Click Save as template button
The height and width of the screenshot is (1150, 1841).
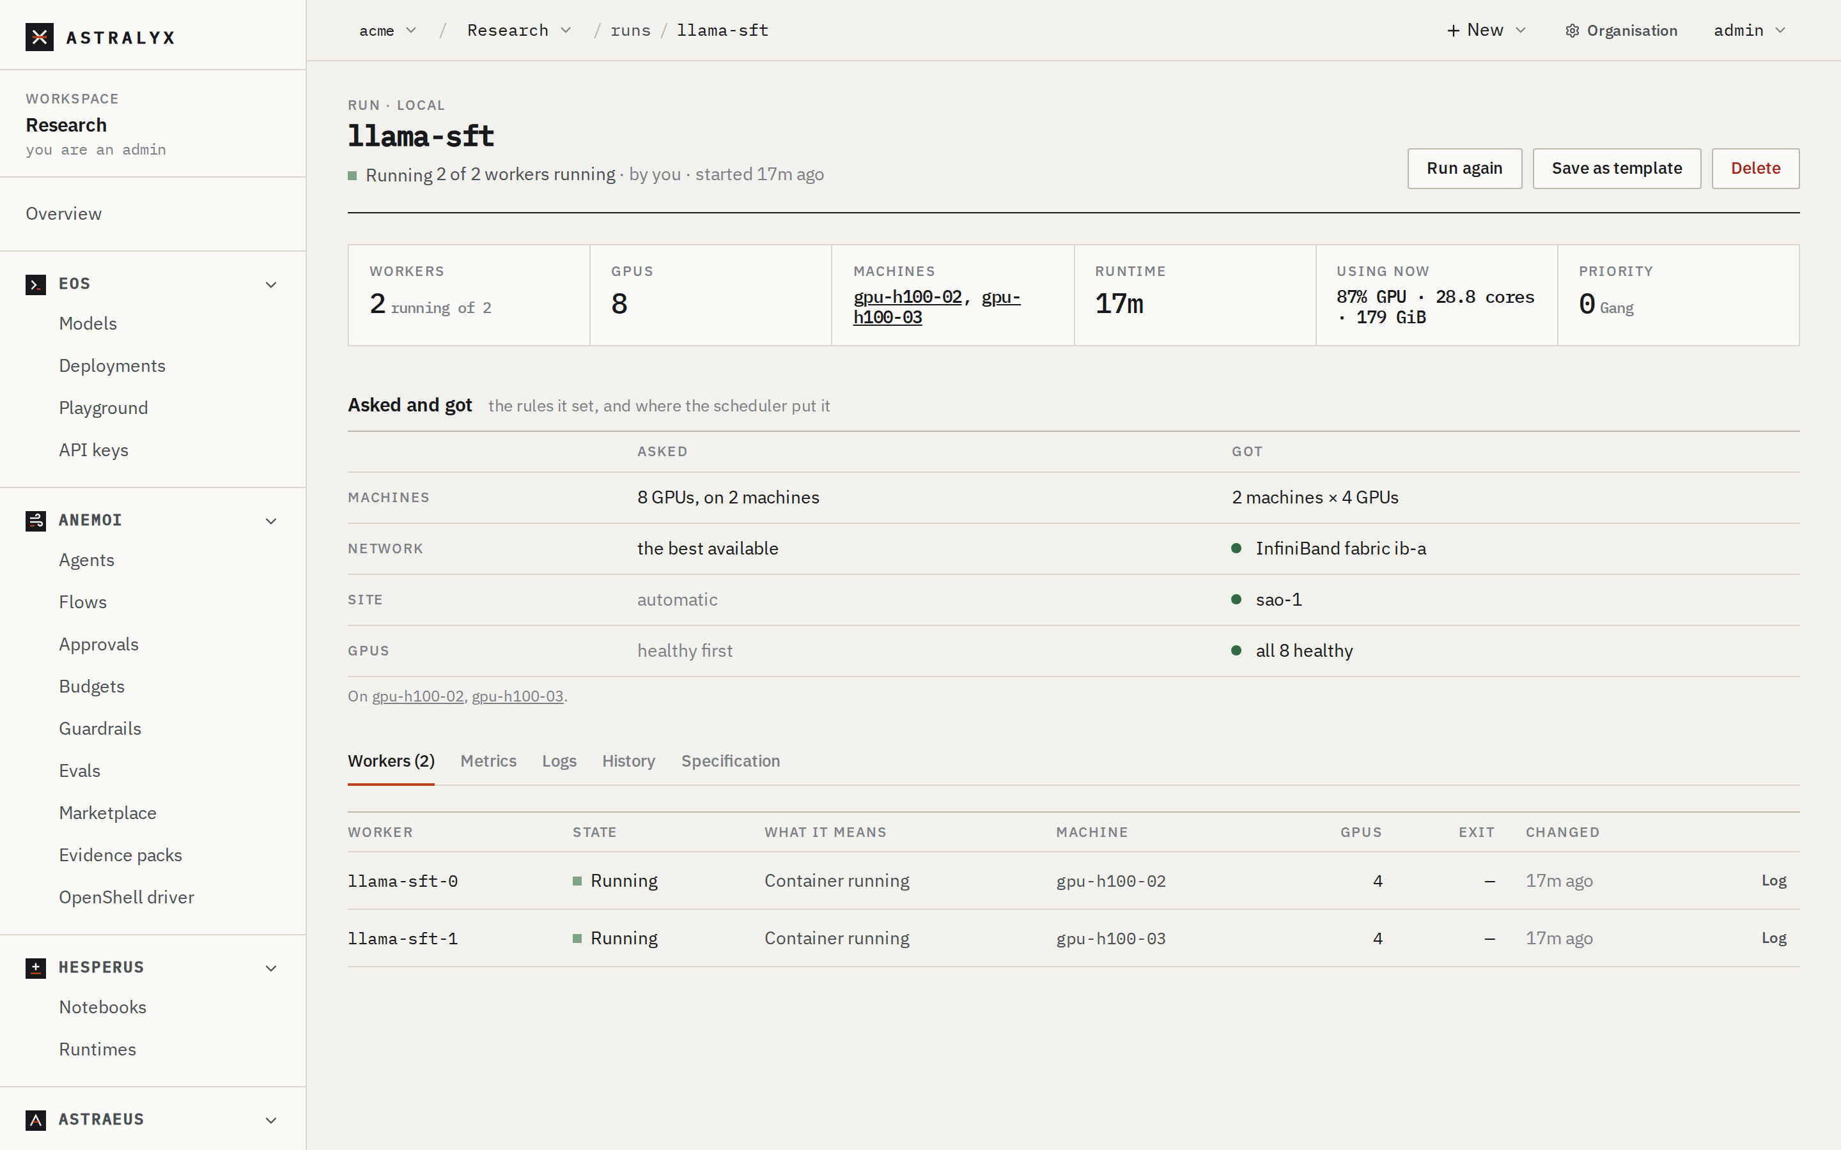pyautogui.click(x=1617, y=168)
